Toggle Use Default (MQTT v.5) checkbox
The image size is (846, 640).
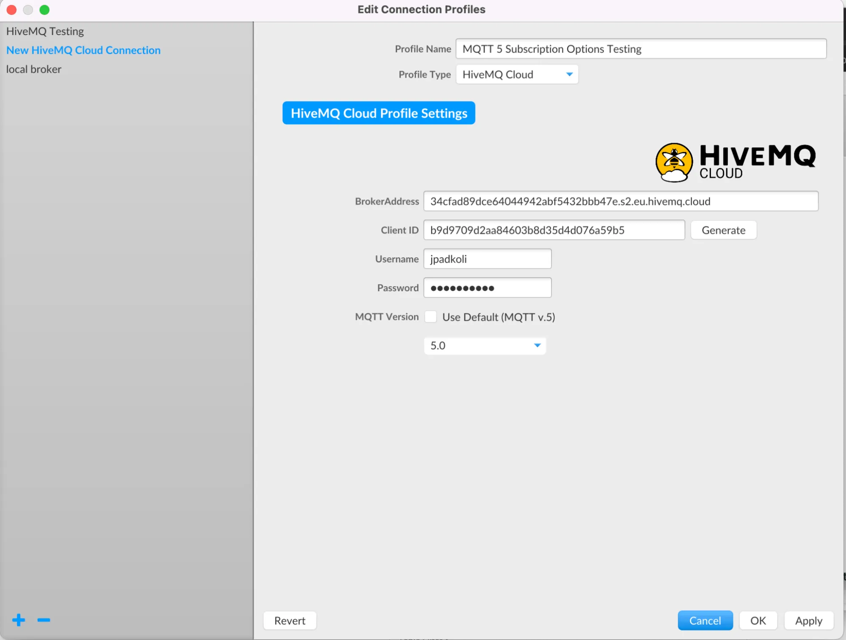coord(431,317)
